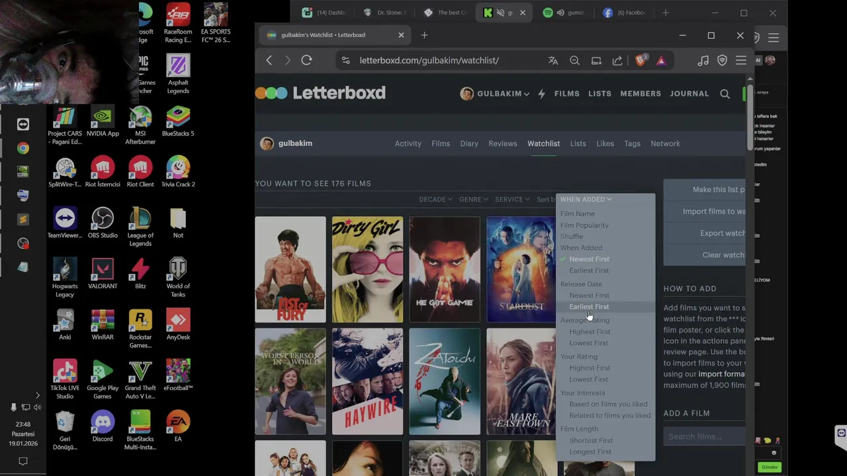Viewport: 847px width, 476px height.
Task: Reload the Letterboxd page
Action: point(306,60)
